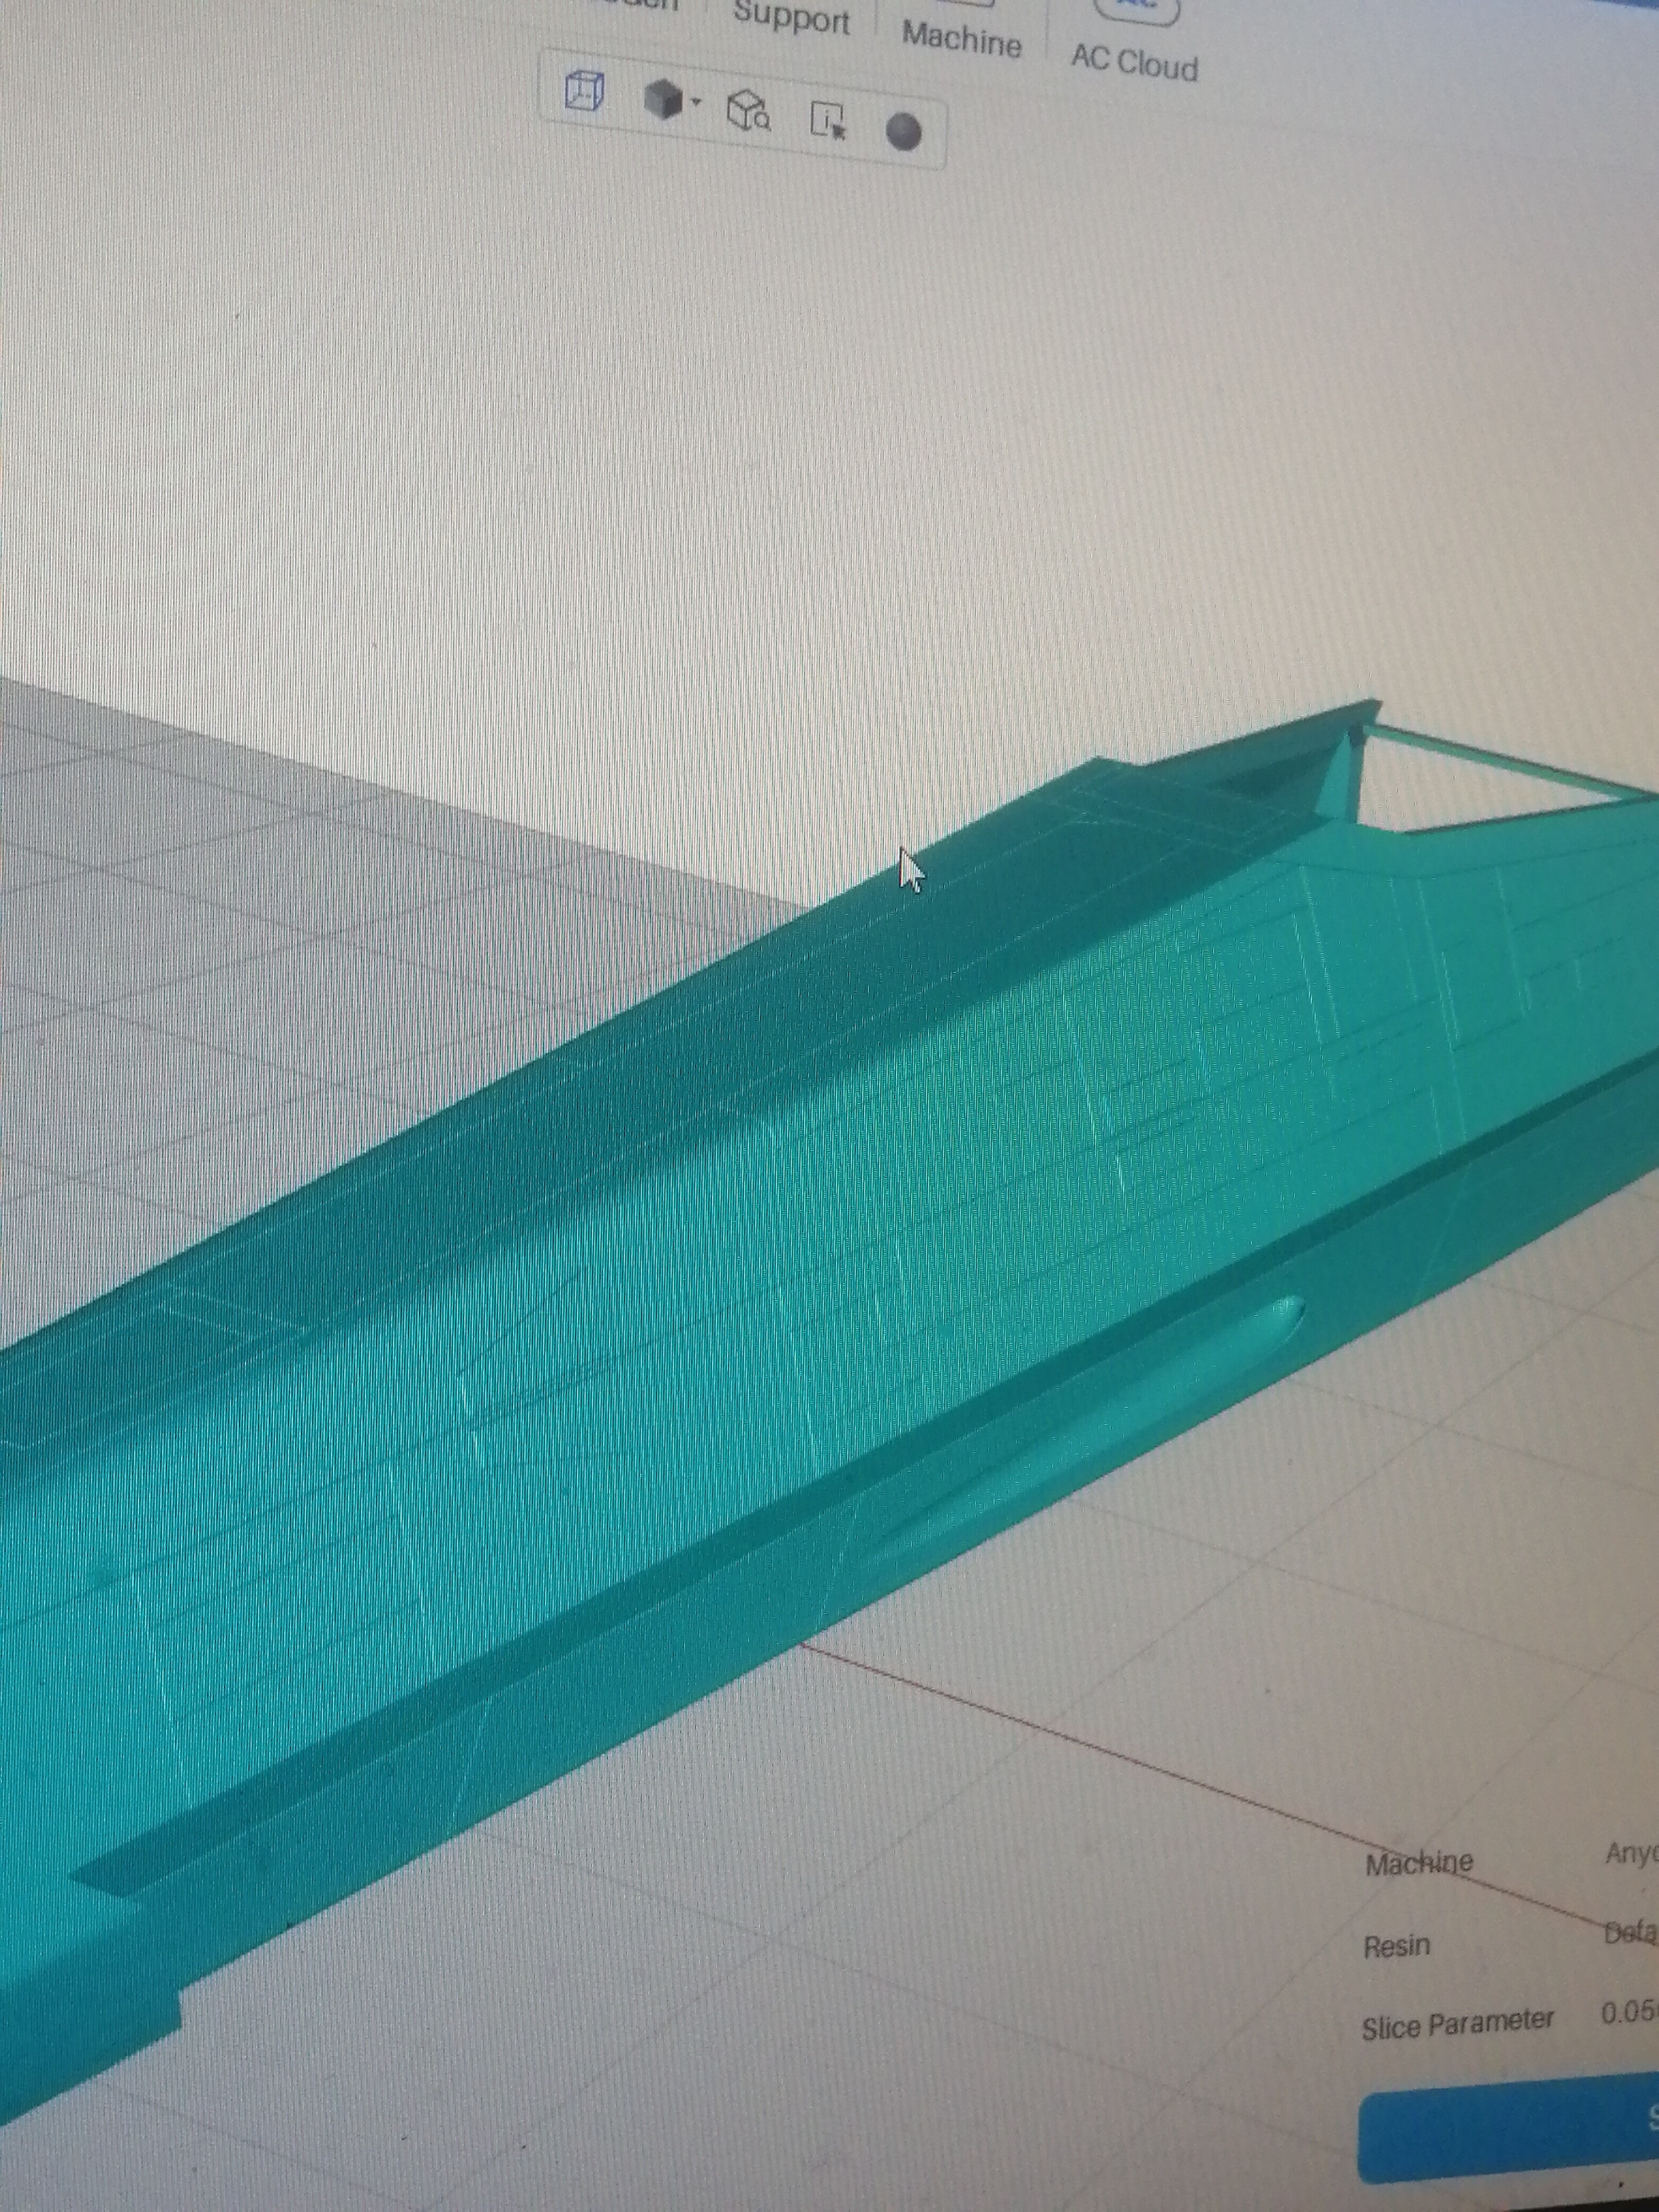Activate the model info selection icon
The width and height of the screenshot is (1659, 2212).
pos(828,121)
